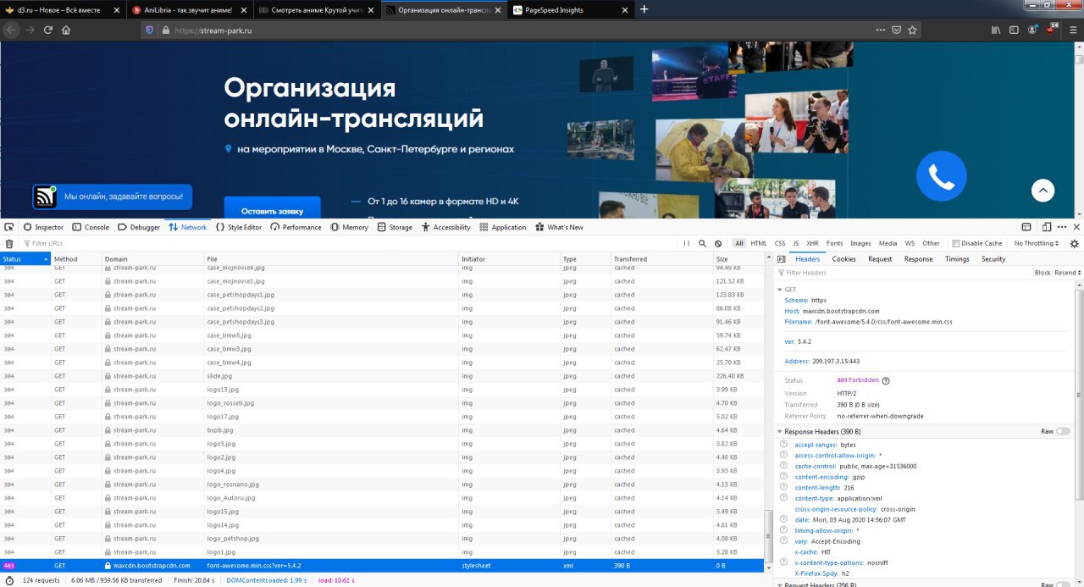The height and width of the screenshot is (587, 1084).
Task: Open the Firefox account icon
Action: click(1032, 30)
